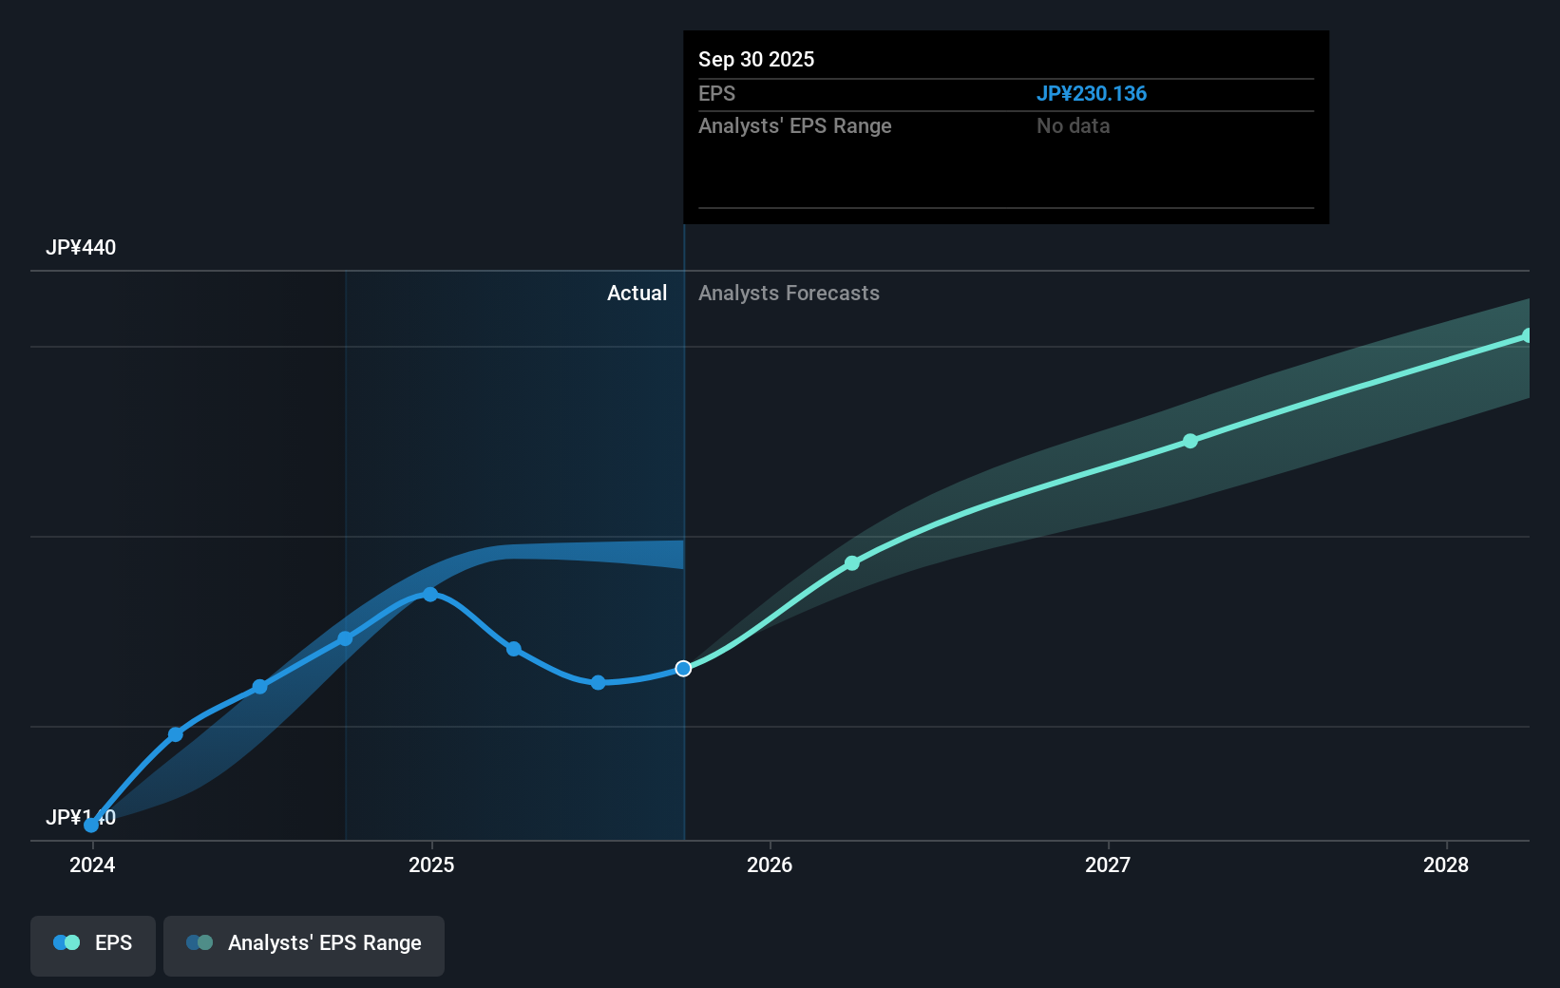Click the final EPS point at chart's right edge
Viewport: 1560px width, 988px height.
(x=1528, y=334)
